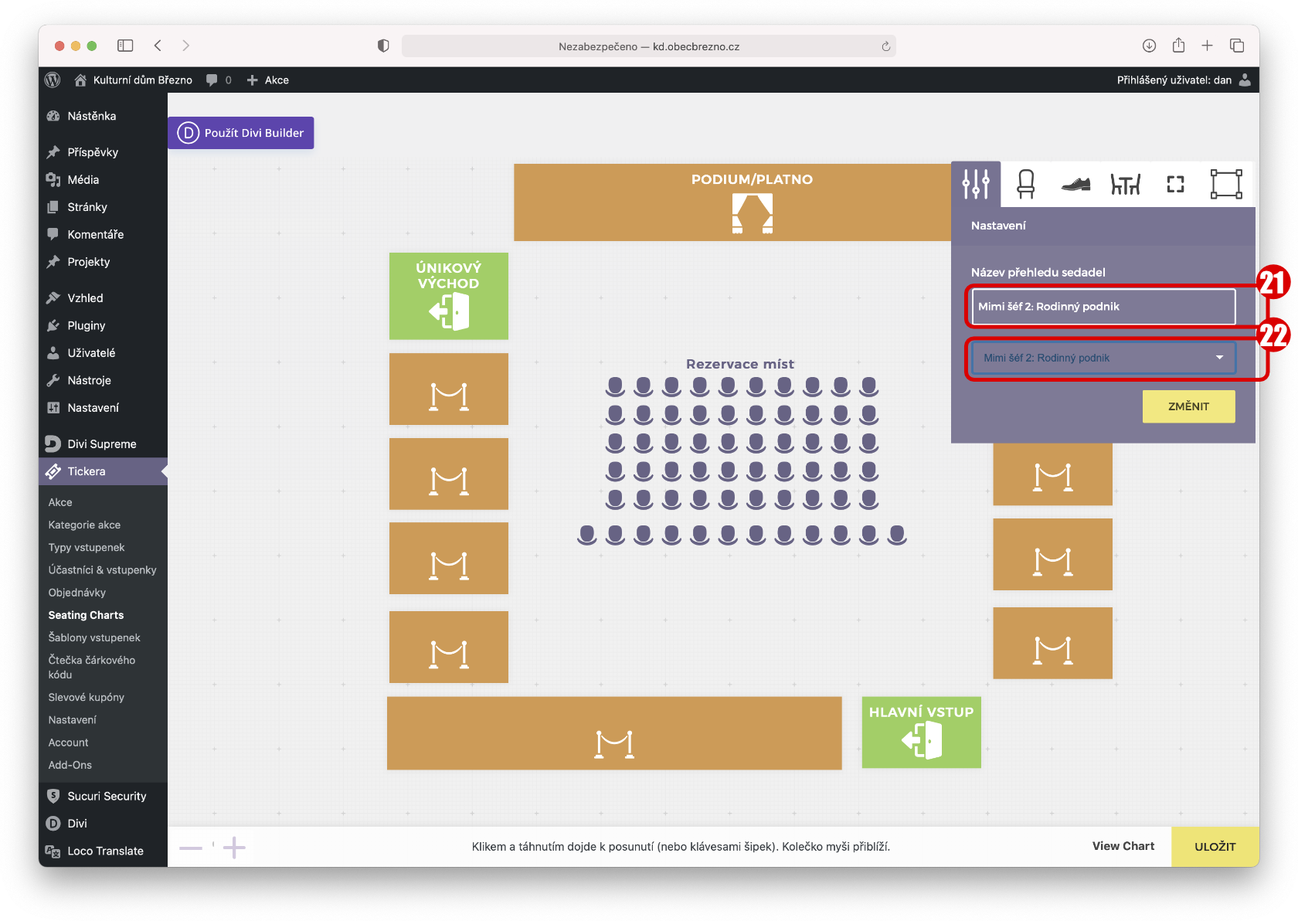Toggle the Safari sidebar button
The height and width of the screenshot is (921, 1298).
tap(125, 46)
